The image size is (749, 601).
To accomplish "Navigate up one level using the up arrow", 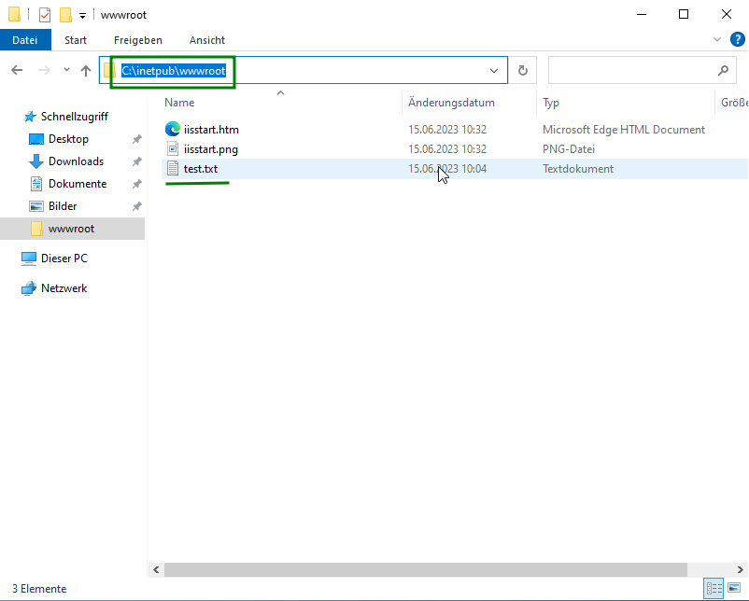I will (86, 69).
